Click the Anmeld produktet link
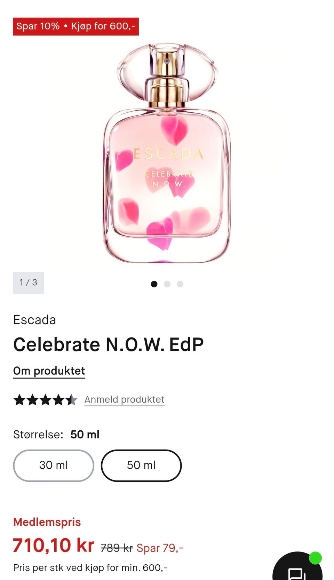This screenshot has width=334, height=580. [x=124, y=399]
